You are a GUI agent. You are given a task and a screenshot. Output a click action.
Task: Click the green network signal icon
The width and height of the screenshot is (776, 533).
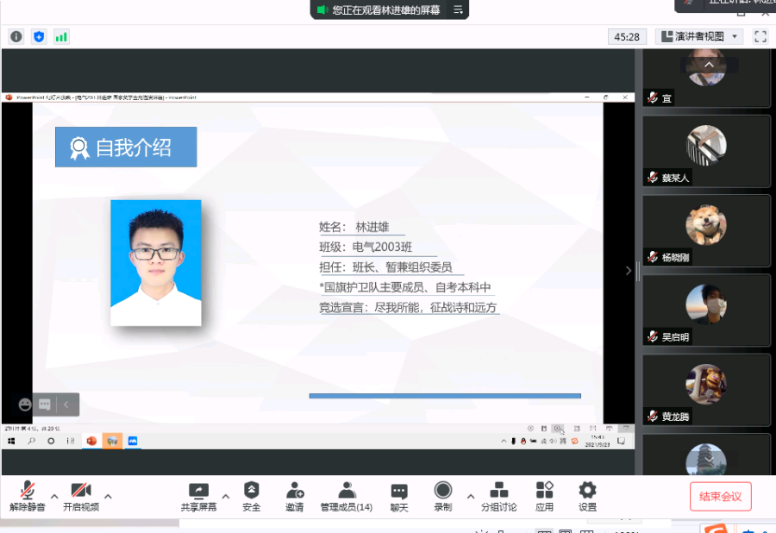pyautogui.click(x=61, y=36)
